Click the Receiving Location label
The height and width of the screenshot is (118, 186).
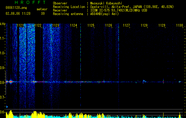(x=69, y=7)
